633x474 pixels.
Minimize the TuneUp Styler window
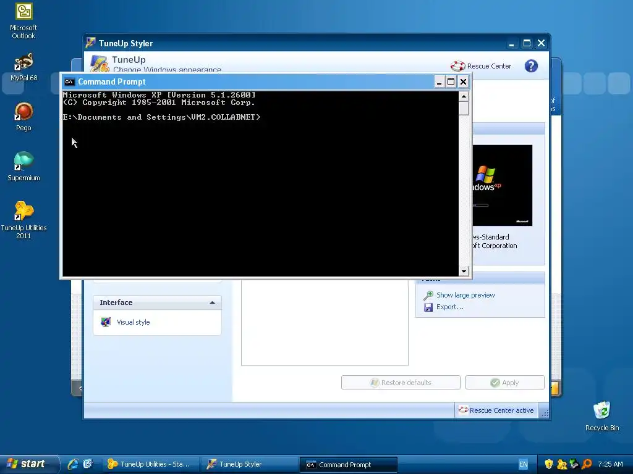coord(511,44)
